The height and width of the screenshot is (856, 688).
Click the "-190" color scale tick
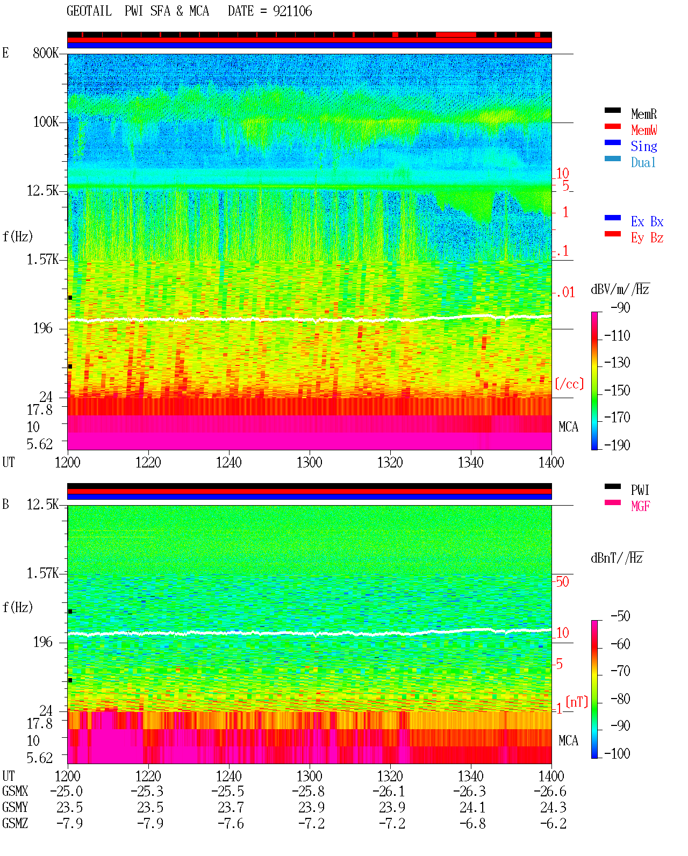pyautogui.click(x=617, y=445)
